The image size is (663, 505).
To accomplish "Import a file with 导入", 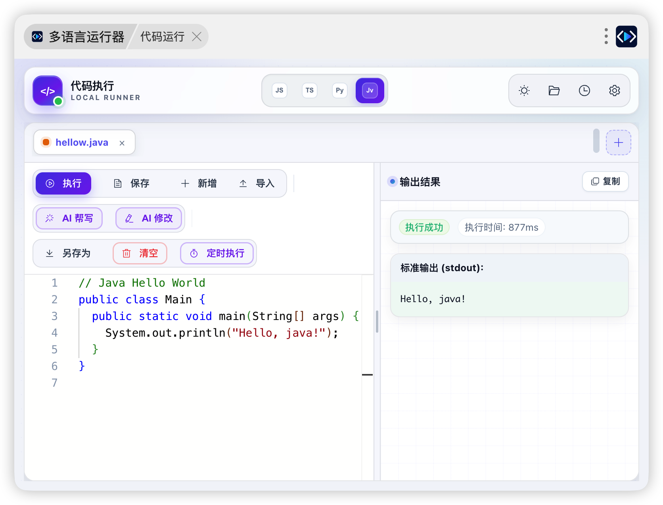I will pos(257,183).
